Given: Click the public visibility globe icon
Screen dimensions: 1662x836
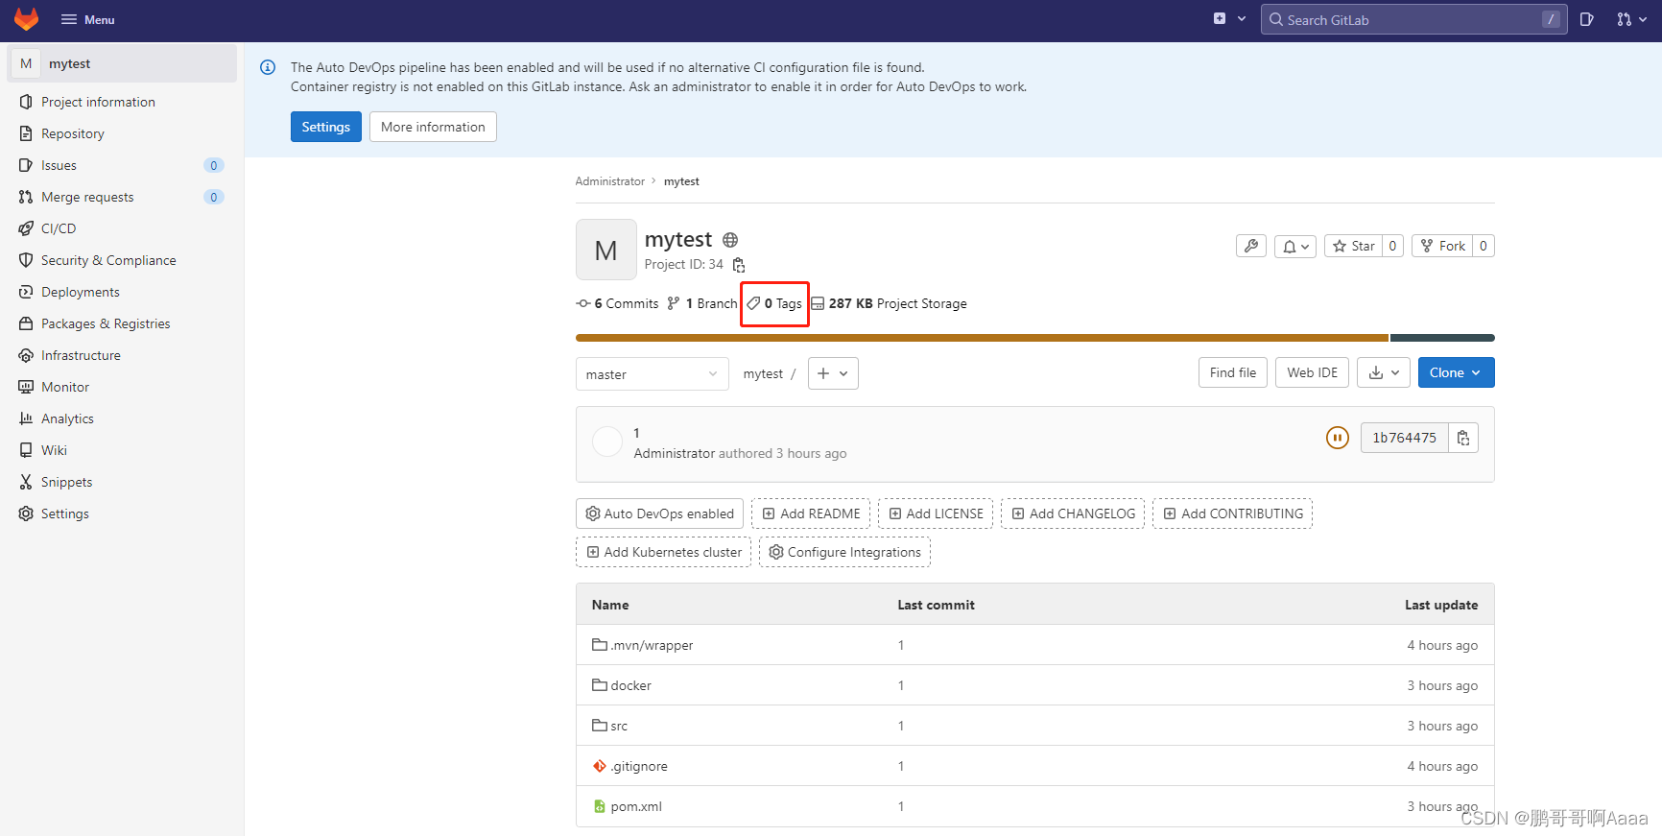Looking at the screenshot, I should [x=730, y=240].
